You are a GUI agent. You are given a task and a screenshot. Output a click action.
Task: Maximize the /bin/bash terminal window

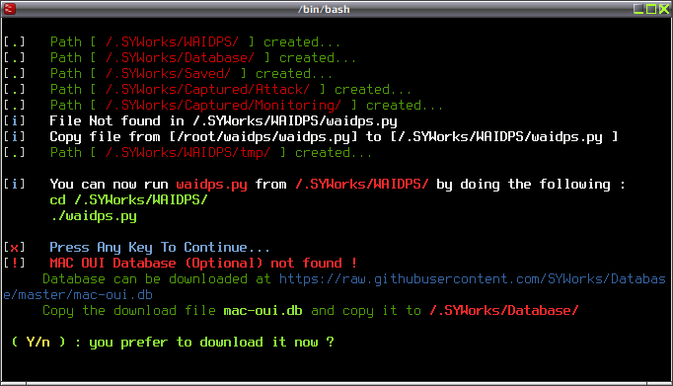point(651,9)
